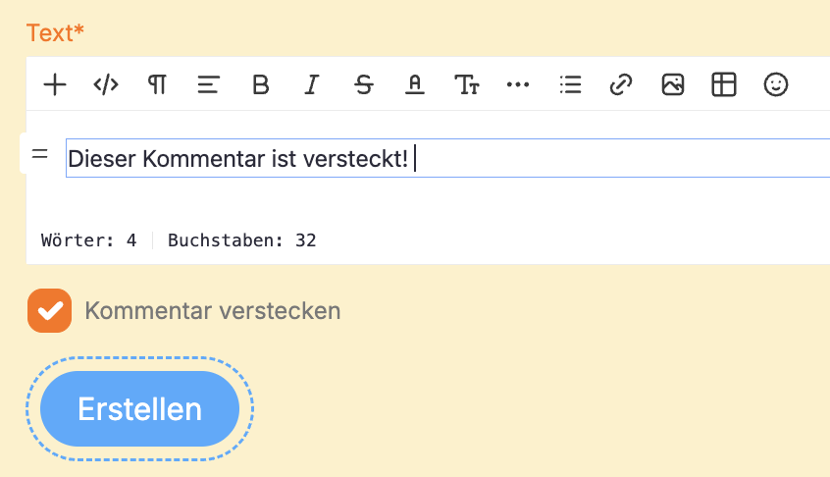Toggle italic formatting
Viewport: 830px width, 477px height.
[312, 85]
